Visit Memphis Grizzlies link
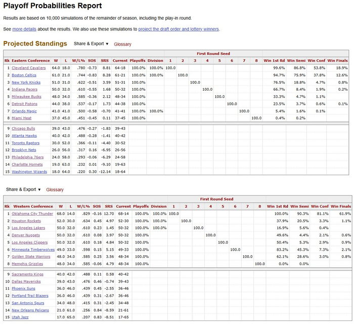The image size is (354, 325). tap(27, 264)
